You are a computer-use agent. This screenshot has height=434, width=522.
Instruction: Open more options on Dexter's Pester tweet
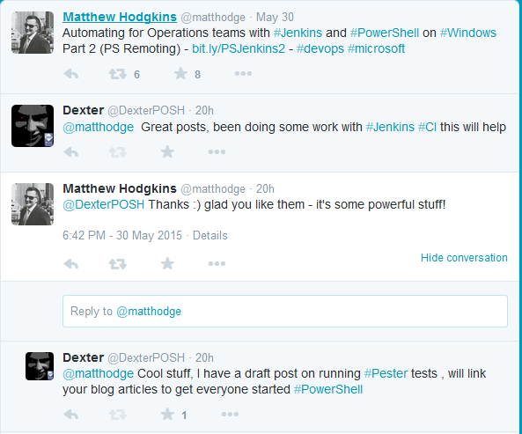pyautogui.click(x=230, y=415)
